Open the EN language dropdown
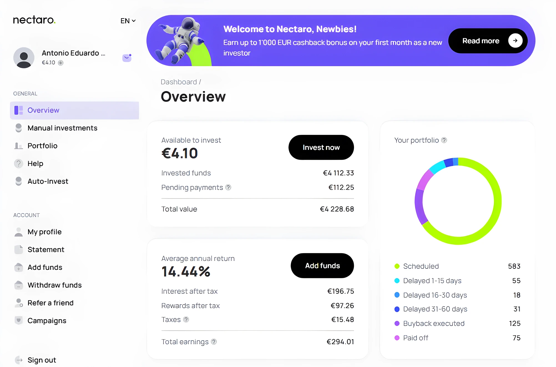Viewport: 556px width, 367px height. pyautogui.click(x=128, y=21)
